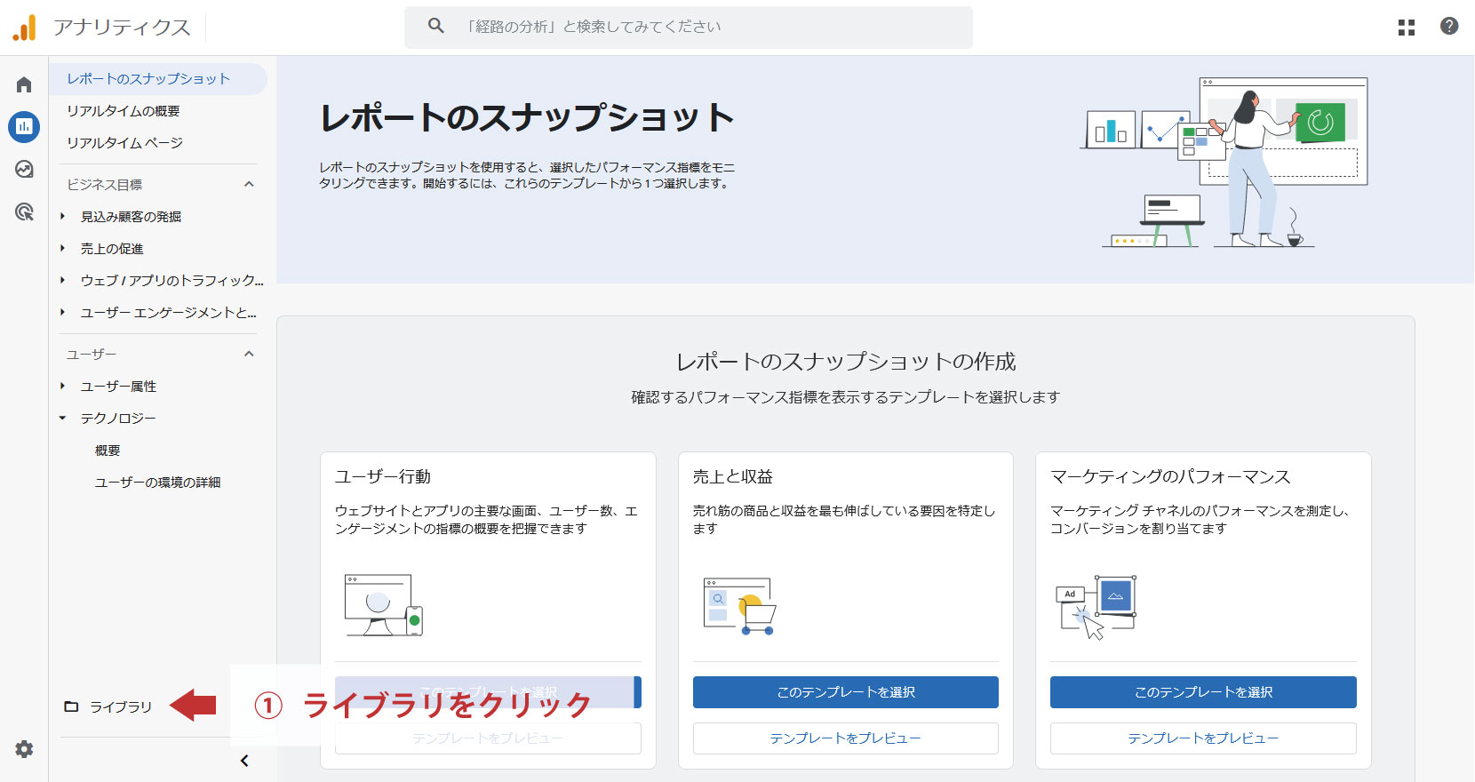1475x782 pixels.
Task: Preview the マーケティングのパフォーマンス template
Action: (1202, 738)
